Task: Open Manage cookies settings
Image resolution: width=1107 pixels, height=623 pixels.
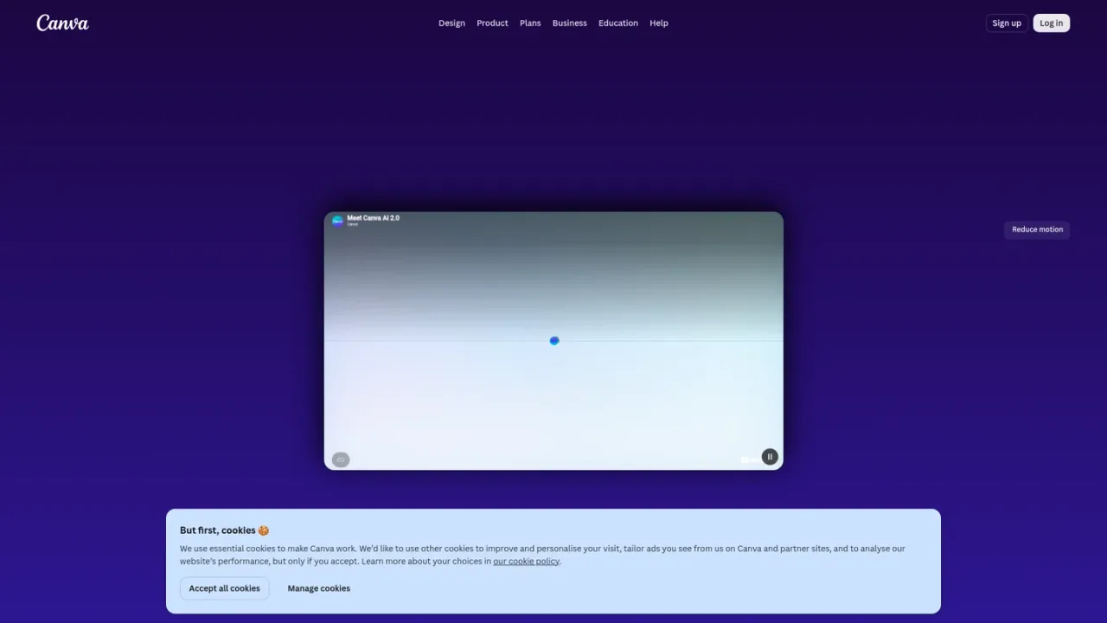Action: pos(319,588)
